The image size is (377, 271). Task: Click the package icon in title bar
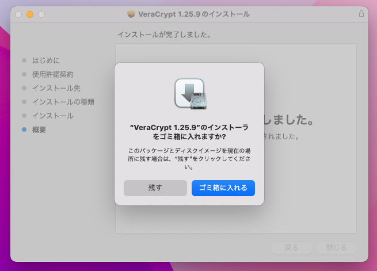point(131,14)
